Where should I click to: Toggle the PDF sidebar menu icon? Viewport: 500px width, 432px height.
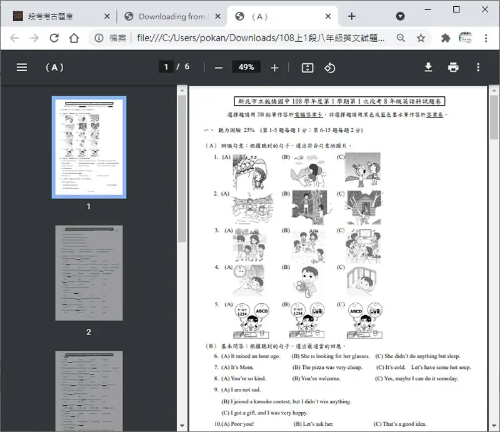pos(22,68)
